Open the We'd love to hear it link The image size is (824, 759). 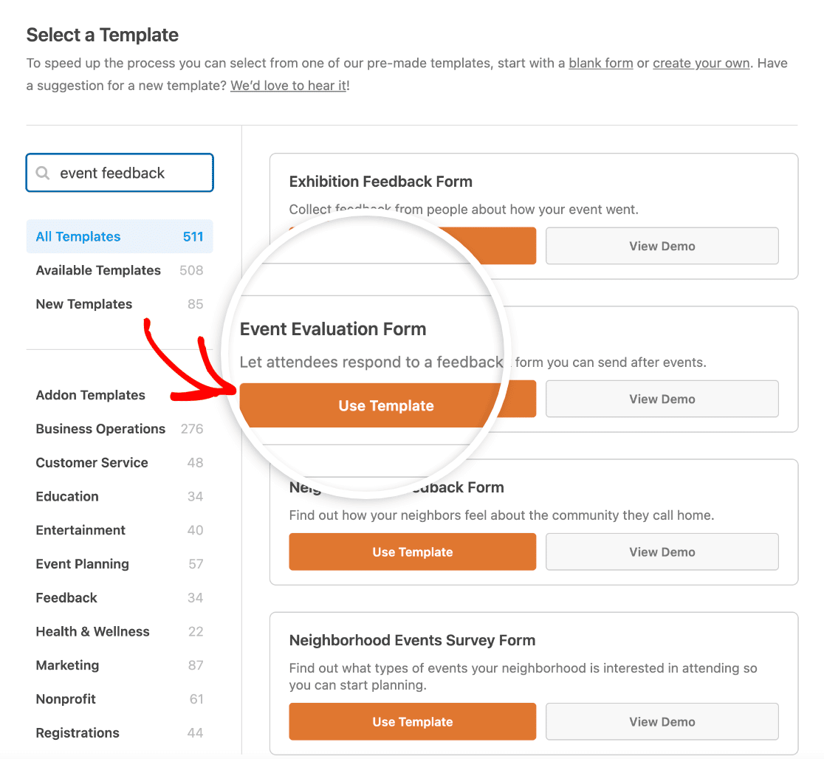click(288, 86)
